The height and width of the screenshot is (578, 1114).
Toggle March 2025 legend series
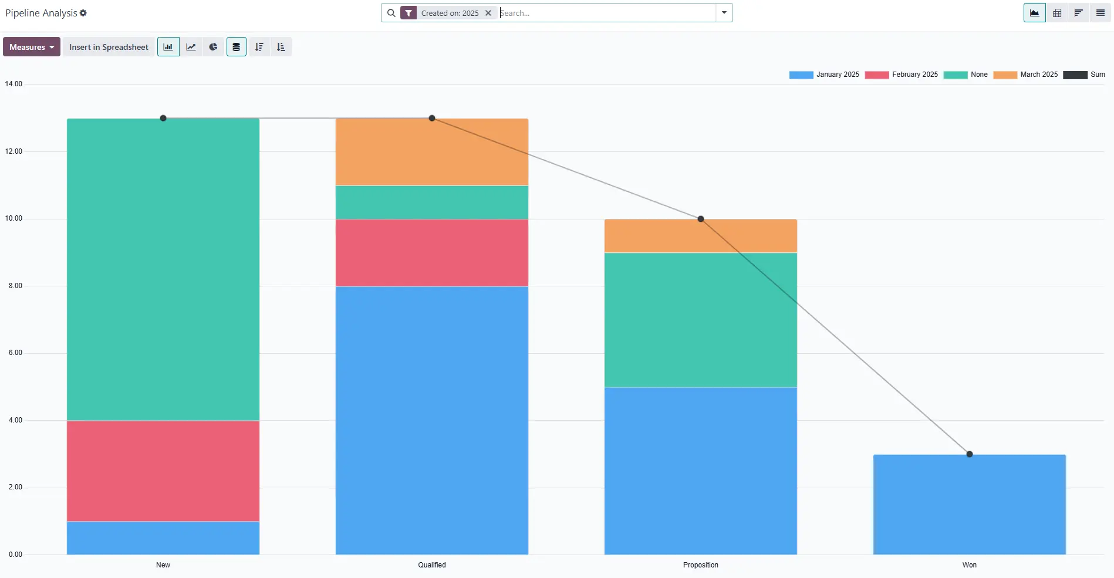[1026, 75]
